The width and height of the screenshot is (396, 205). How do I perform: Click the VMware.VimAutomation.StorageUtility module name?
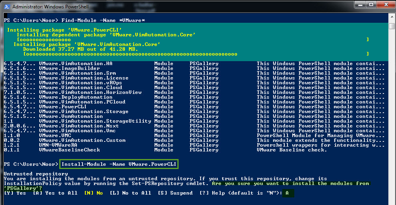coord(95,121)
